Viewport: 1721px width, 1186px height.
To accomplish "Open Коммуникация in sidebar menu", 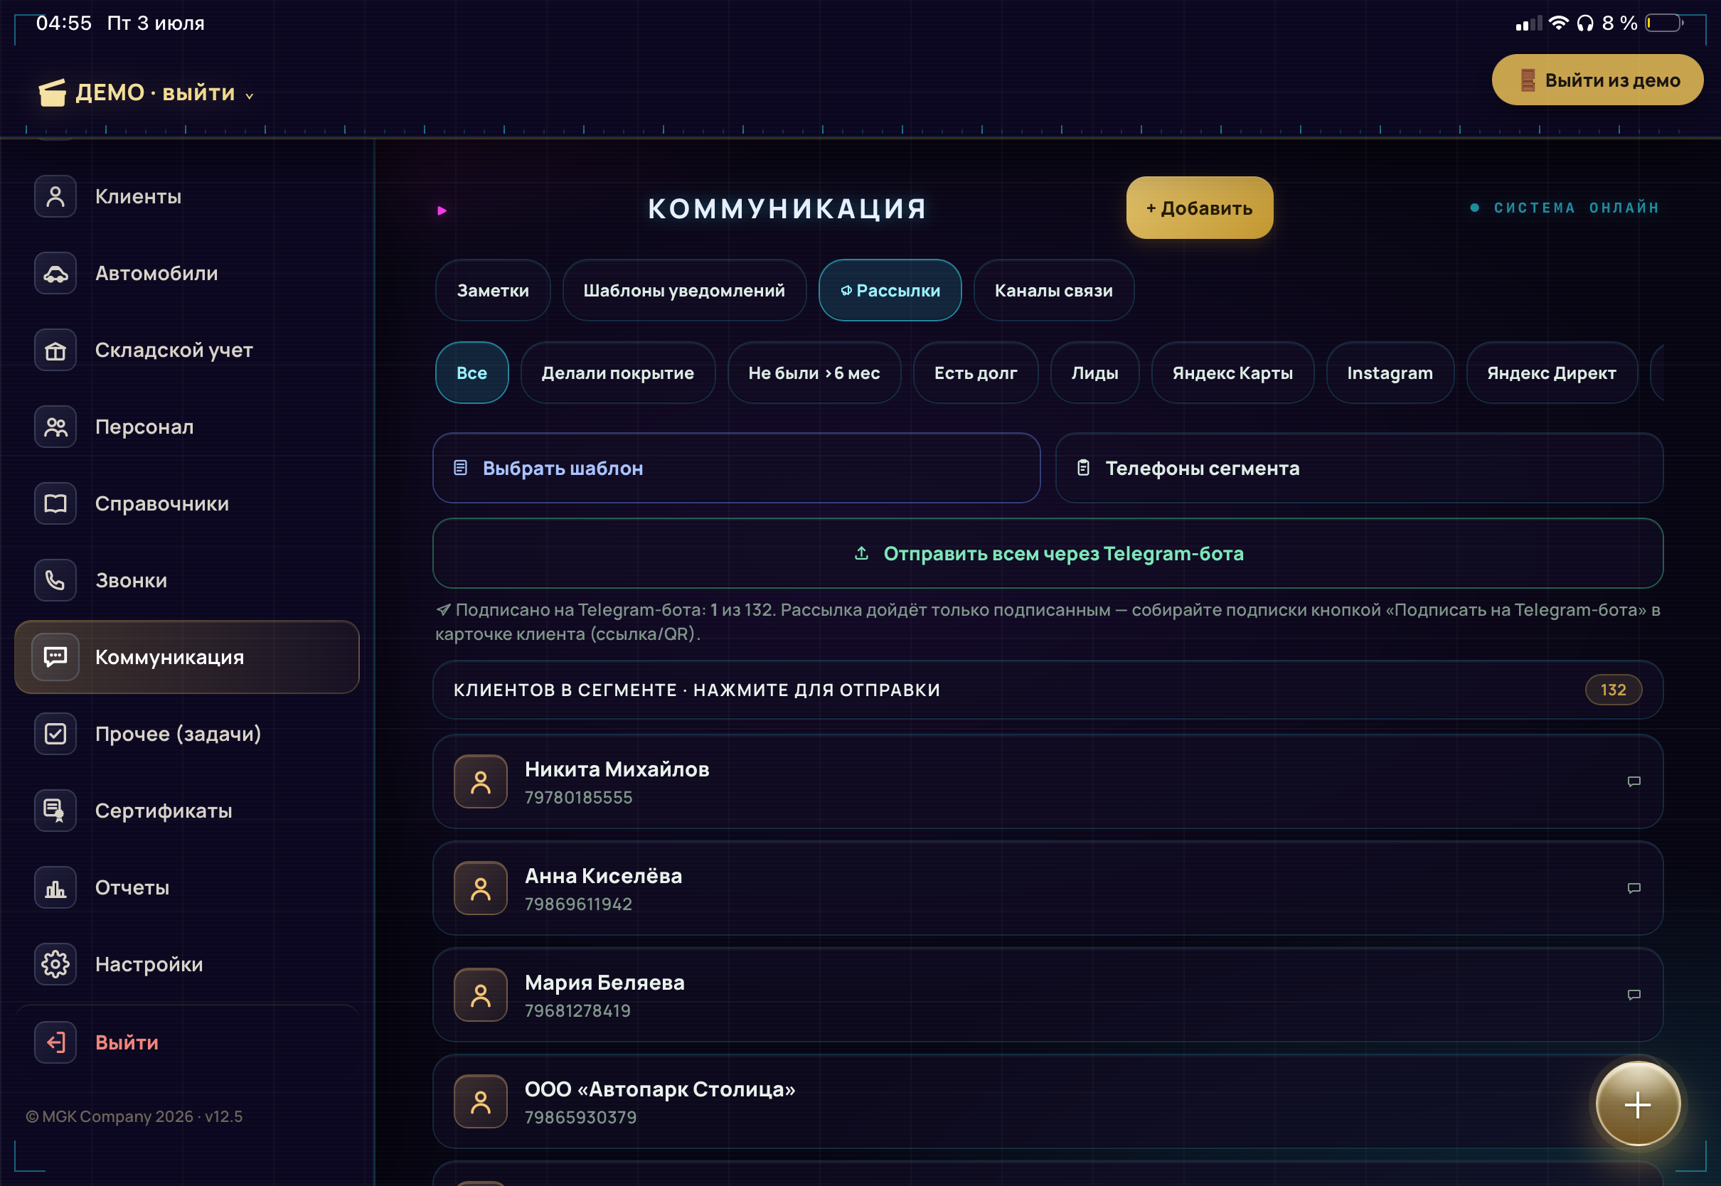I will [x=186, y=657].
